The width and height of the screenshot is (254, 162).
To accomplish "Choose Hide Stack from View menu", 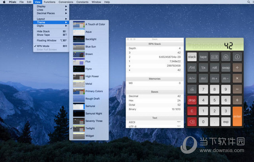I will click(x=51, y=31).
